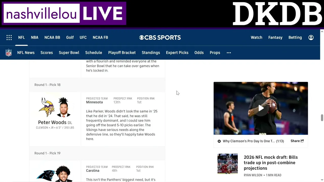Open the Betting link
This screenshot has height=182, width=324.
point(295,37)
